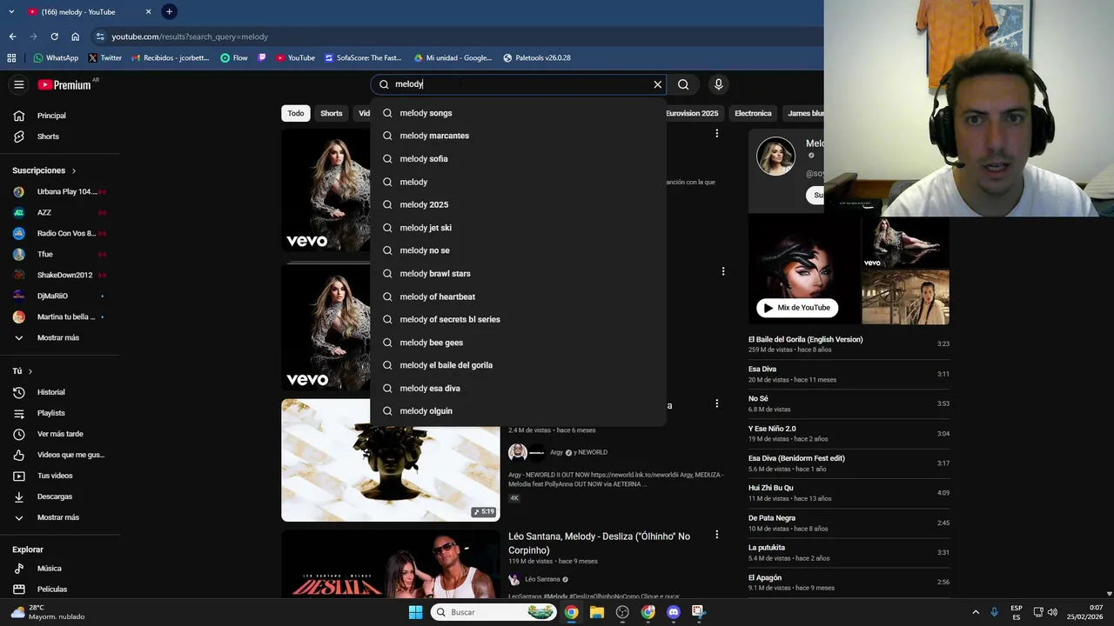Screen dimensions: 1114x626
Task: Open File Explorer from the taskbar
Action: (x=597, y=612)
